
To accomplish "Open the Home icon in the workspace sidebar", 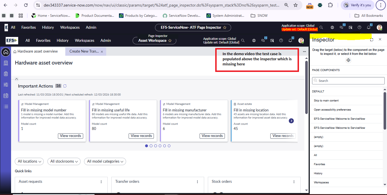I will [x=6, y=52].
